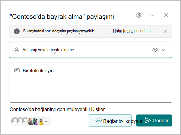Click 'Bağlantıyı kopyala' button
The image size is (181, 135).
point(110,120)
